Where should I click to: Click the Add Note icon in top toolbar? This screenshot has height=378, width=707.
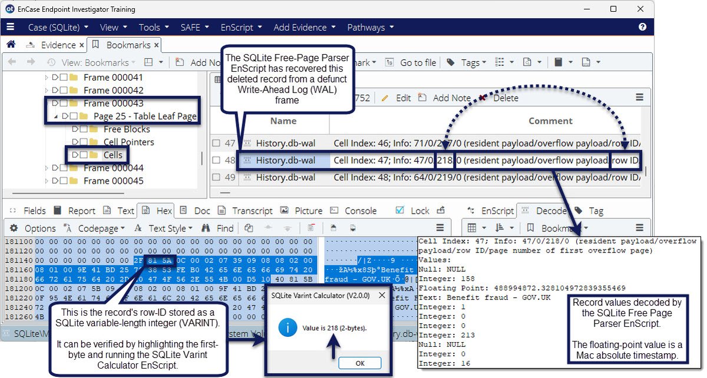180,62
